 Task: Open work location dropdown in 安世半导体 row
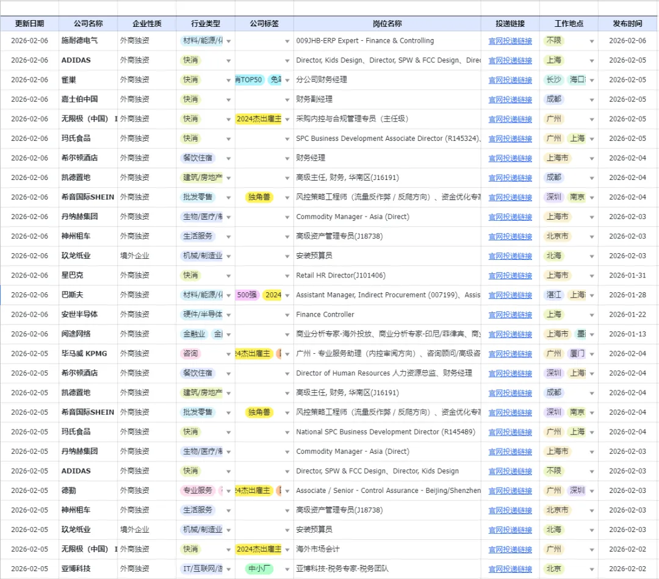pyautogui.click(x=592, y=315)
